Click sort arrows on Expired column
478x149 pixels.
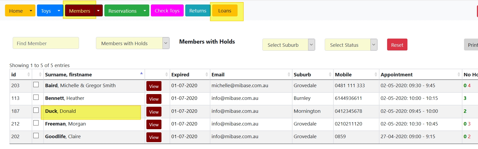(207, 75)
